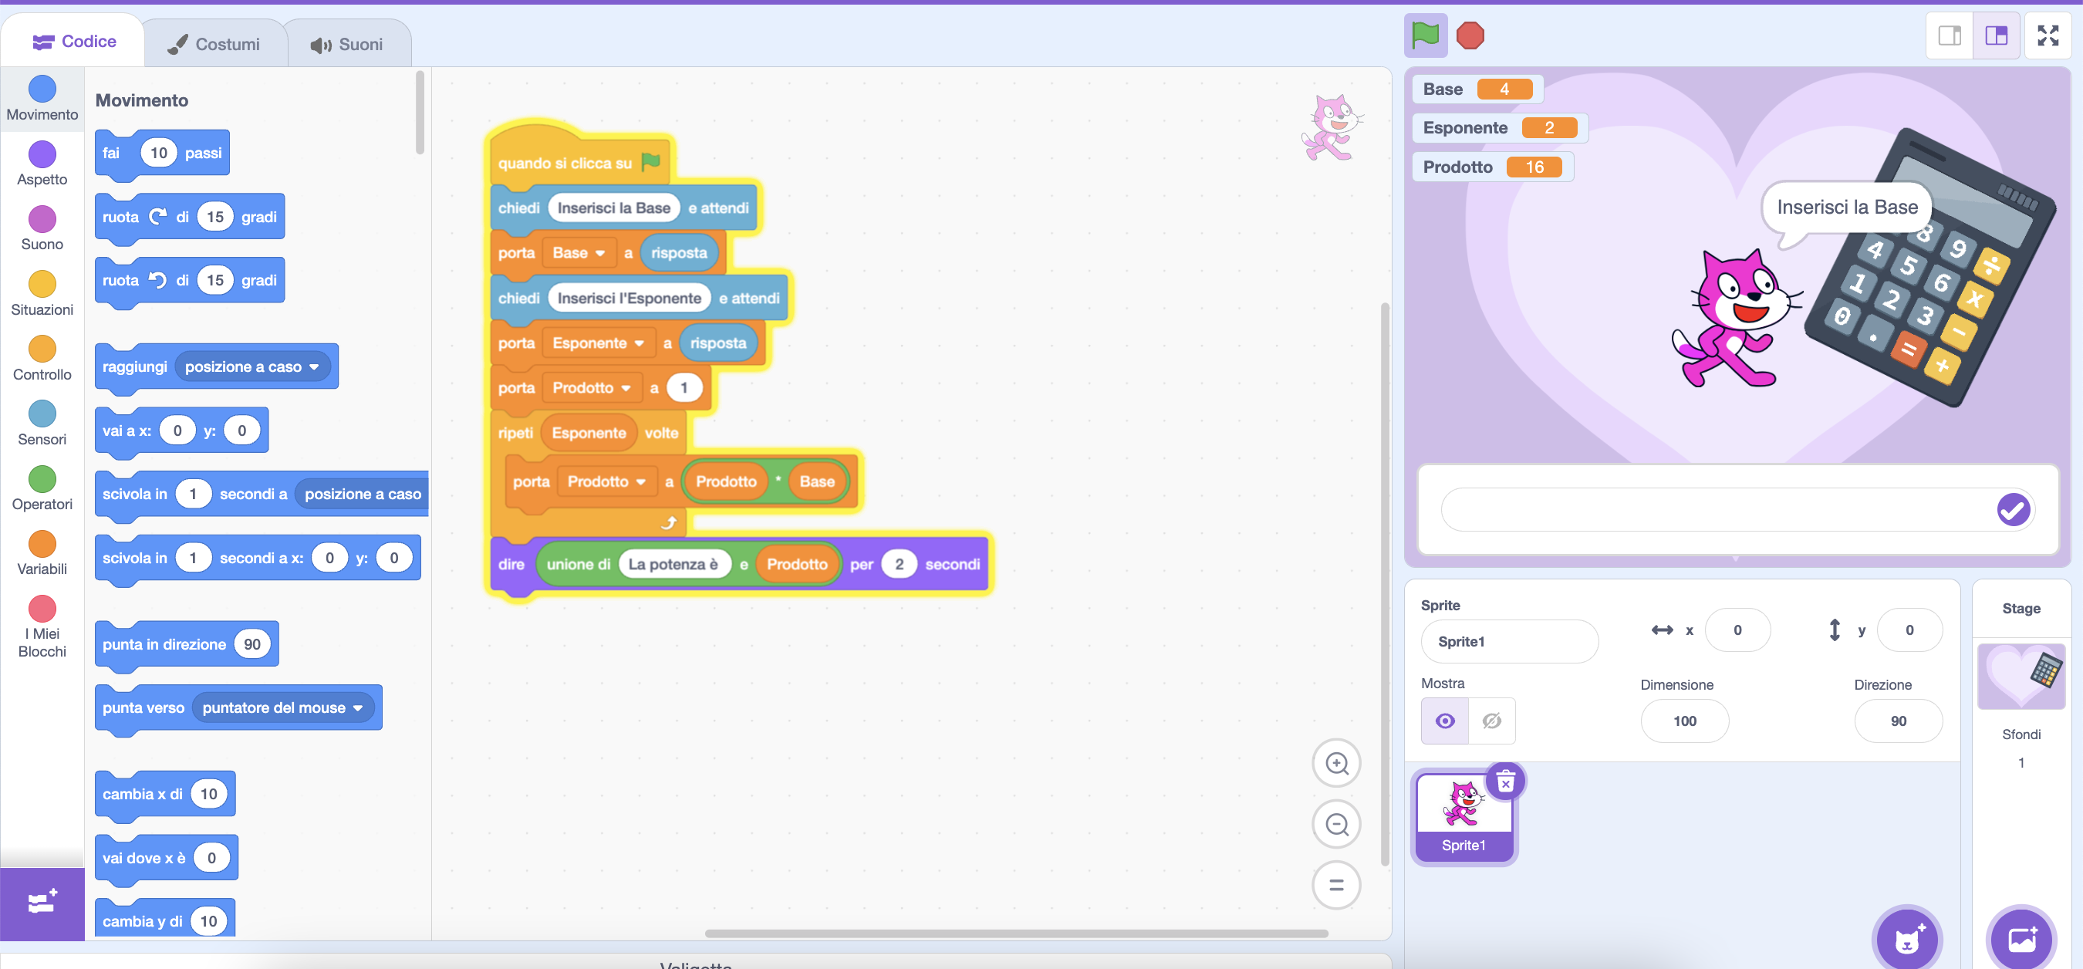2083x969 pixels.
Task: Click the block palette vertical scrollbar
Action: 420,113
